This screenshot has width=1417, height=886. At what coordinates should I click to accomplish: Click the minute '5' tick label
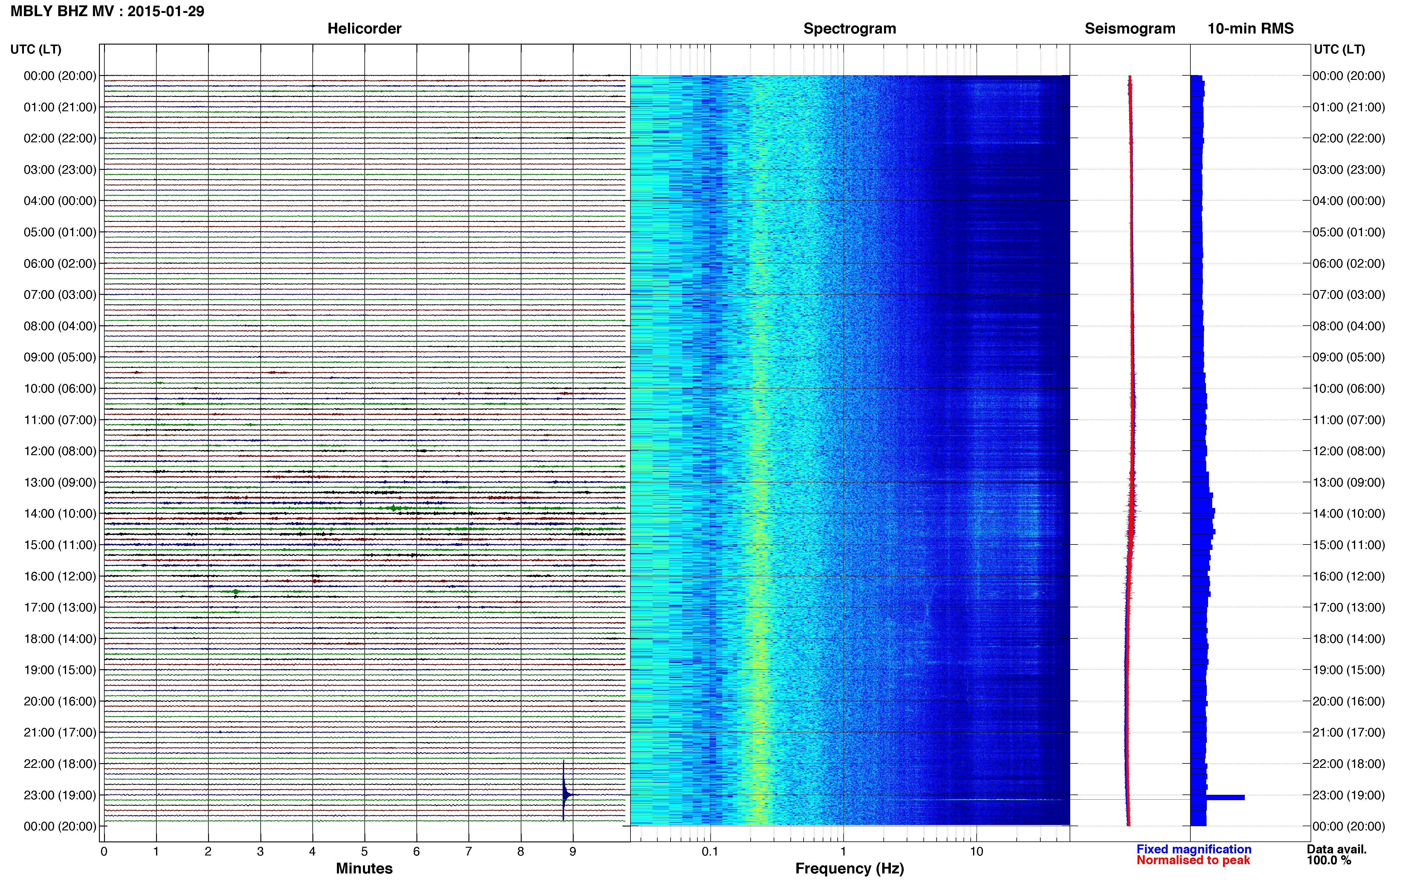[364, 851]
